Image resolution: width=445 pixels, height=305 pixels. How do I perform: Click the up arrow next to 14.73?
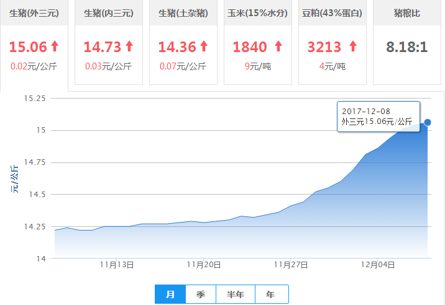tap(129, 46)
